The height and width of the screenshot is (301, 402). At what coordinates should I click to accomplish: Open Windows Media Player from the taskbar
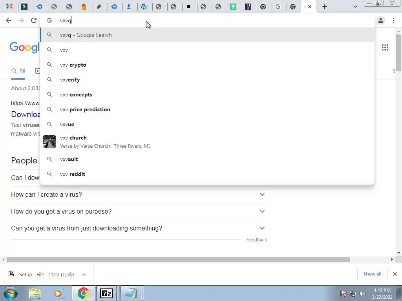58,293
